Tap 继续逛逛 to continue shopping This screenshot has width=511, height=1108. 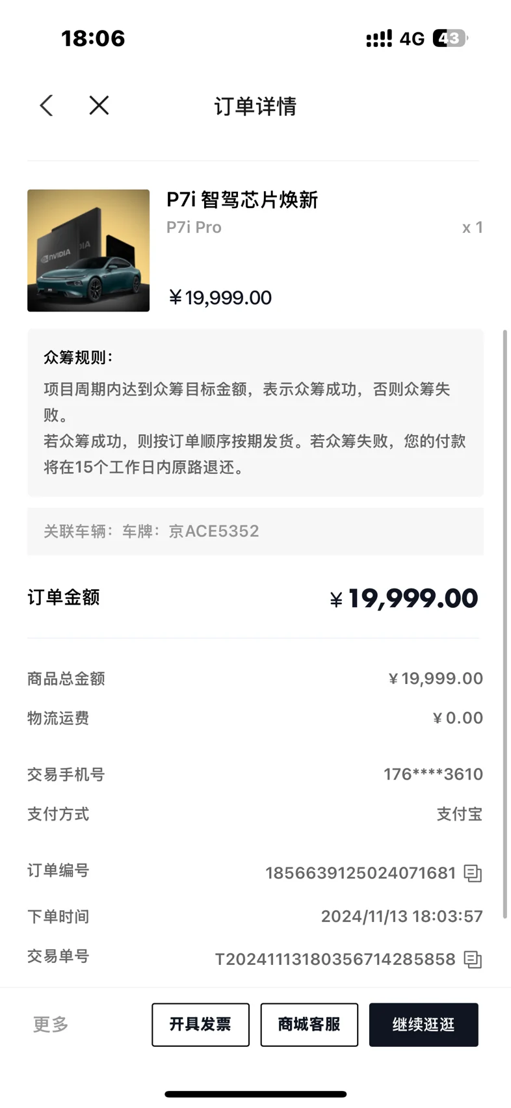423,1025
